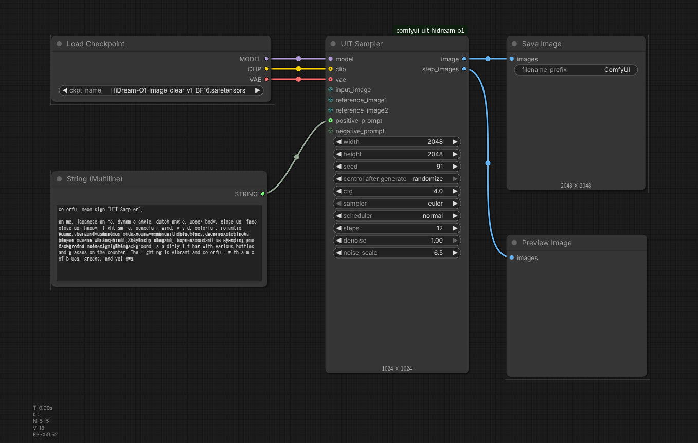The width and height of the screenshot is (698, 443).
Task: Decrease seed with its left arrow
Action: (339, 167)
